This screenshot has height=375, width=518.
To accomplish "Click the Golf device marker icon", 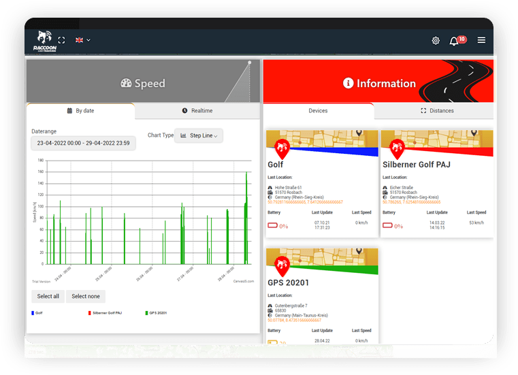I will pyautogui.click(x=280, y=147).
